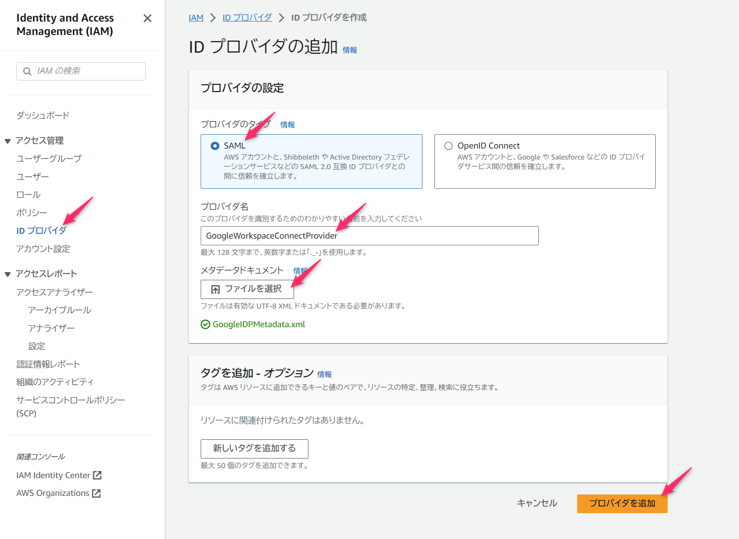Click the upload icon in ファイルを選択 button

216,289
